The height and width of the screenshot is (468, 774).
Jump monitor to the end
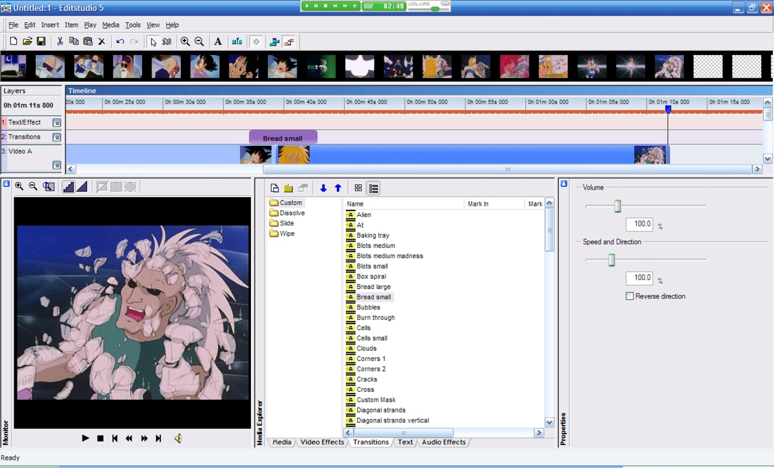[158, 438]
